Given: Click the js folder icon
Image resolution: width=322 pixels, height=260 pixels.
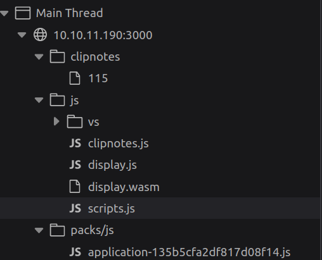Looking at the screenshot, I should 57,100.
